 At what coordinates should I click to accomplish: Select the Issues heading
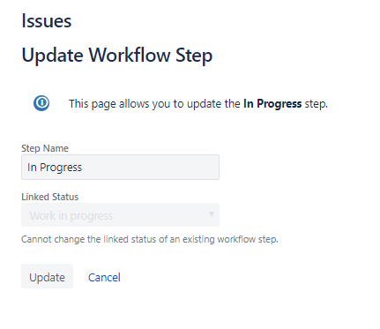point(47,21)
